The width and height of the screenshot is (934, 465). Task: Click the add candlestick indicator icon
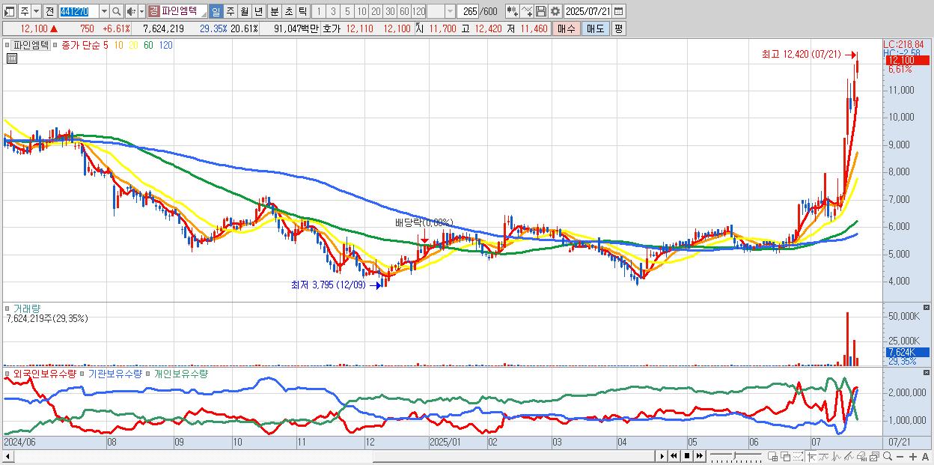512,11
